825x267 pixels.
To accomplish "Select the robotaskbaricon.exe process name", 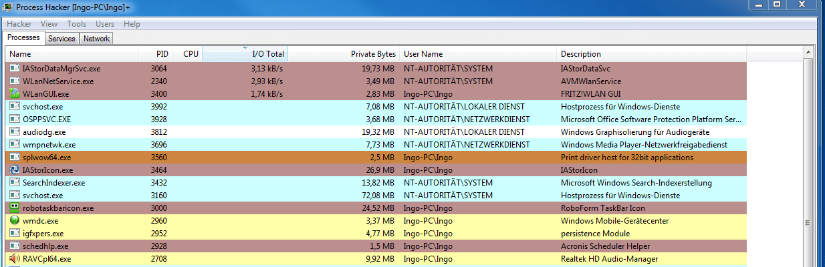I will [x=58, y=208].
